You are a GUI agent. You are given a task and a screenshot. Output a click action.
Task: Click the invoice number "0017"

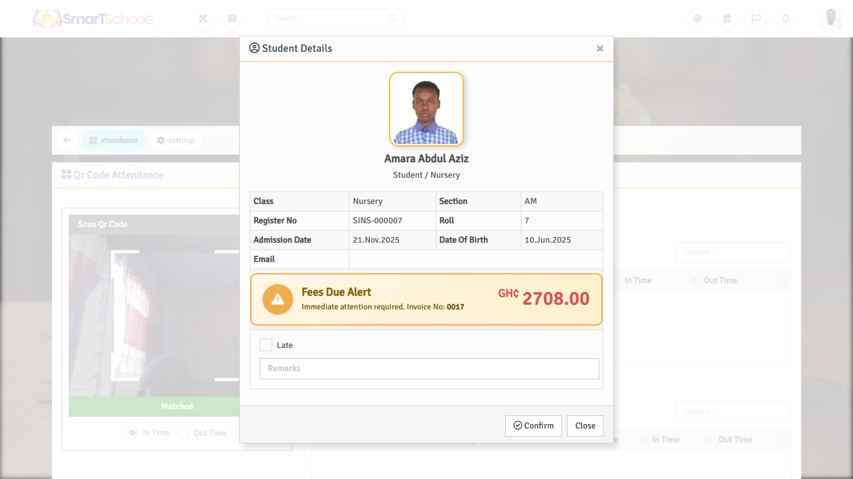[x=455, y=307]
